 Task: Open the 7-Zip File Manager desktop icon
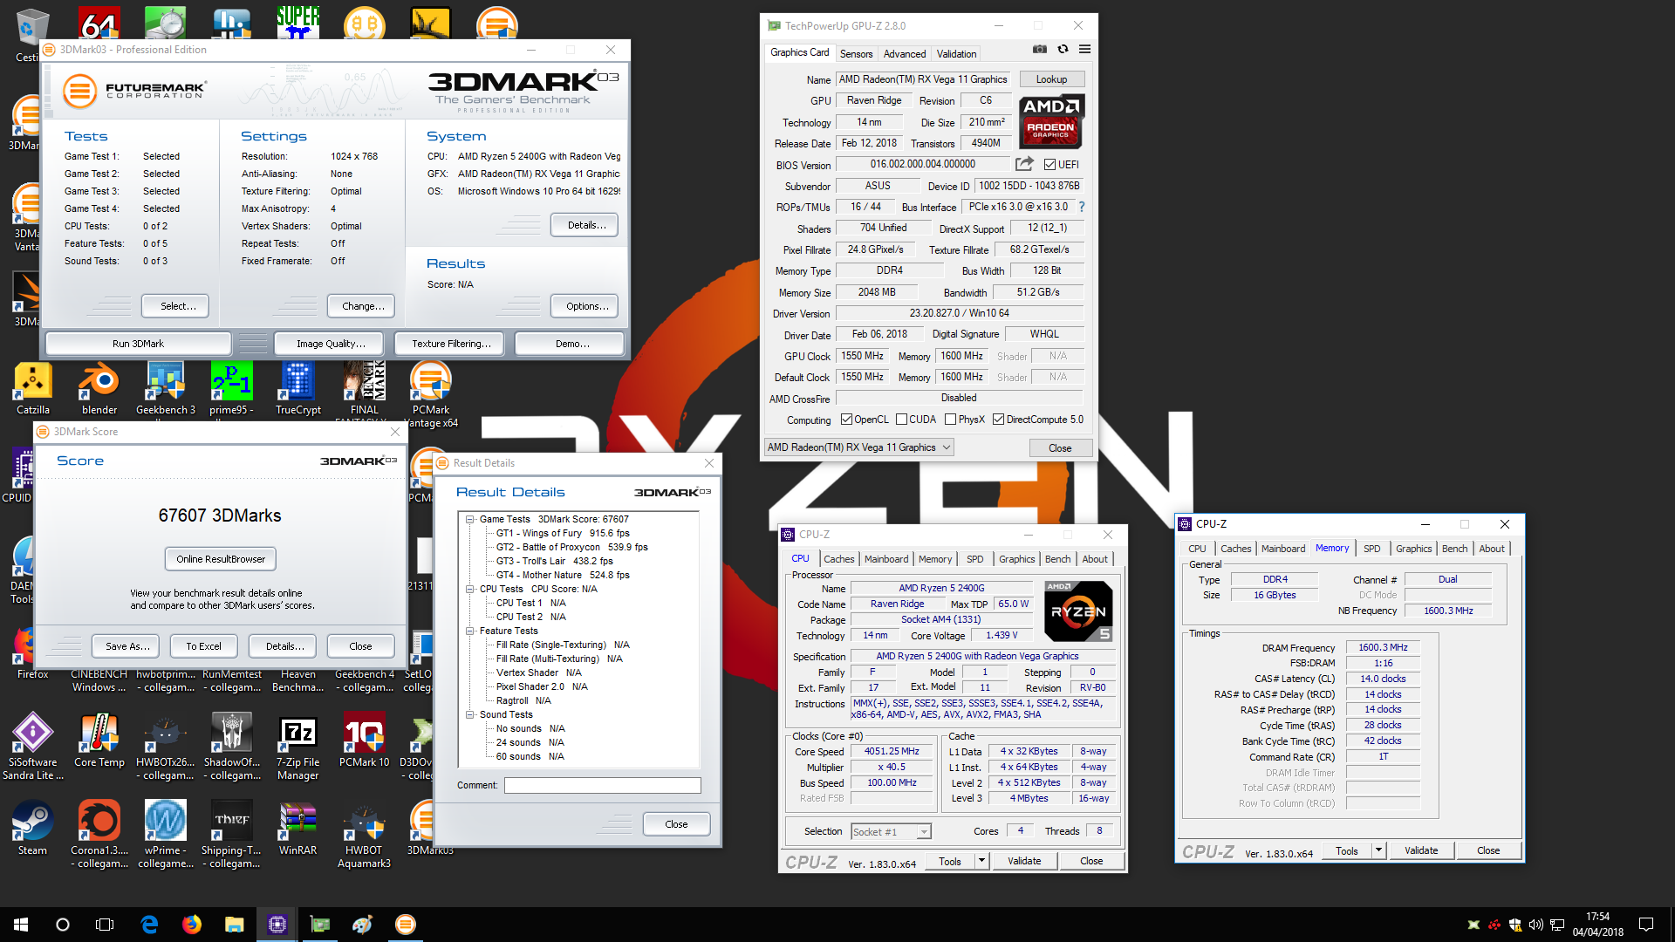(298, 747)
